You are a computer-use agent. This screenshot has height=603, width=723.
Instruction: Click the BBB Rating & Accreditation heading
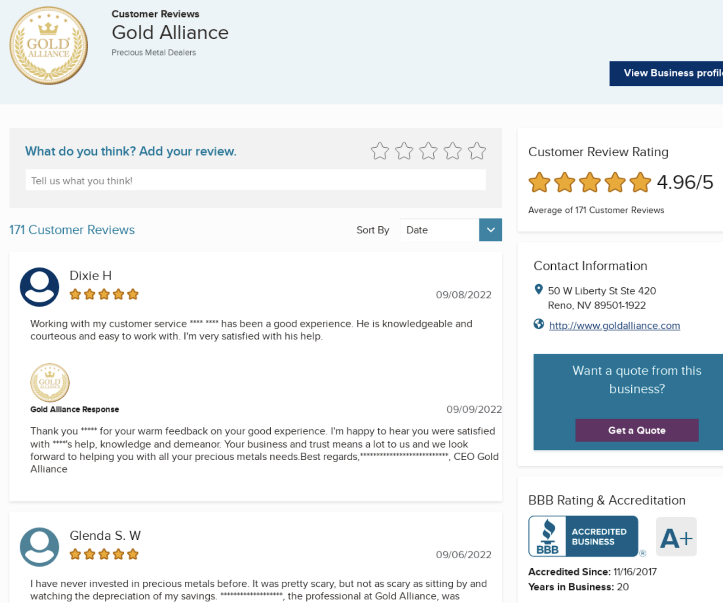[607, 500]
